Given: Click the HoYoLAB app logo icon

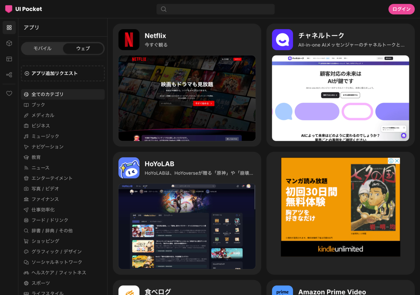Looking at the screenshot, I should pos(129,168).
